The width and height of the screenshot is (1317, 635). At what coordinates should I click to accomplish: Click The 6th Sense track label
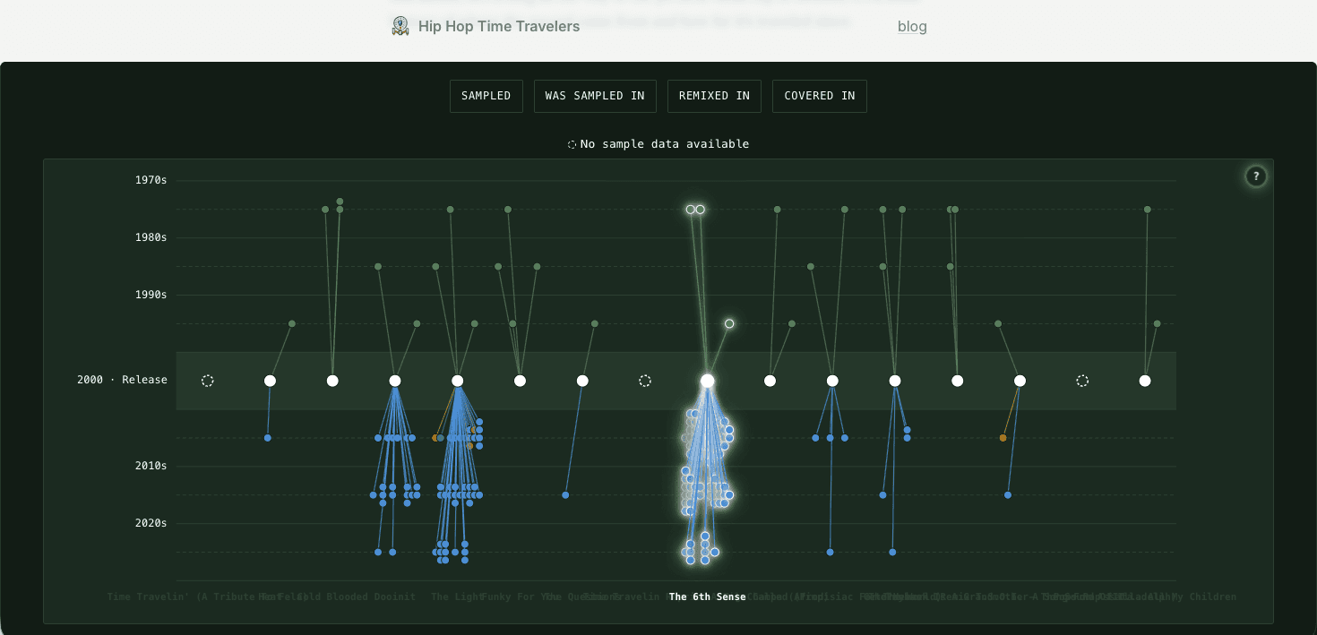(707, 596)
